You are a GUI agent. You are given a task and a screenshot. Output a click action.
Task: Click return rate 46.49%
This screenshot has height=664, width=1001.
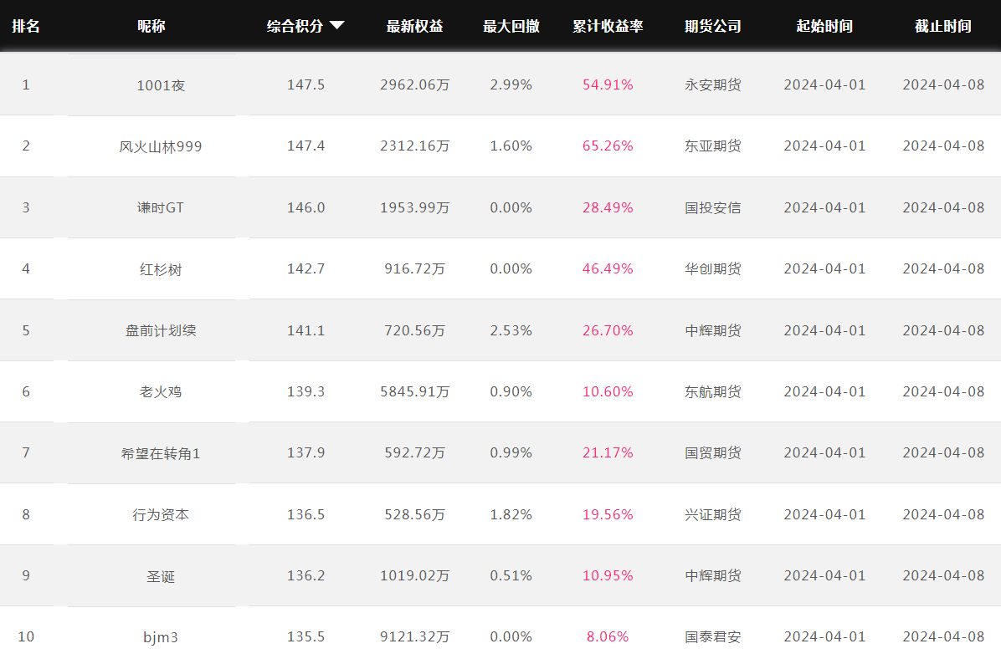point(608,269)
